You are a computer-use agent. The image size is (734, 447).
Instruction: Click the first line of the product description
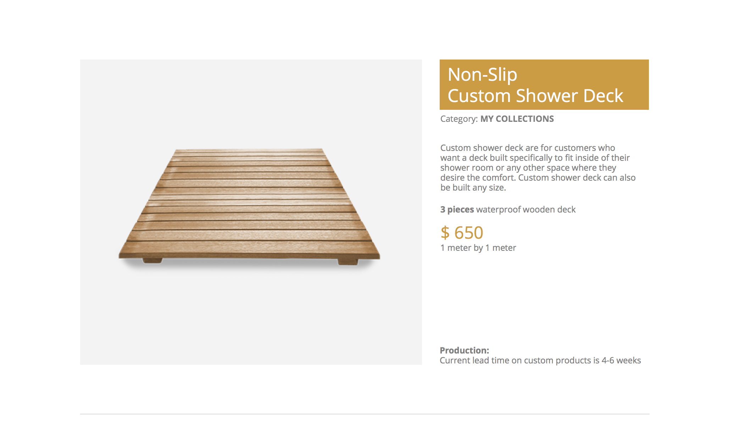(528, 148)
